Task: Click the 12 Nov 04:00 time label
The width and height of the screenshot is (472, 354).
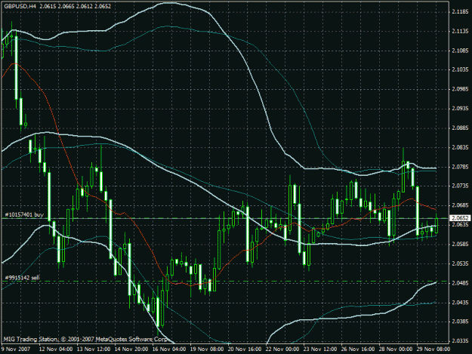Action: coord(56,349)
